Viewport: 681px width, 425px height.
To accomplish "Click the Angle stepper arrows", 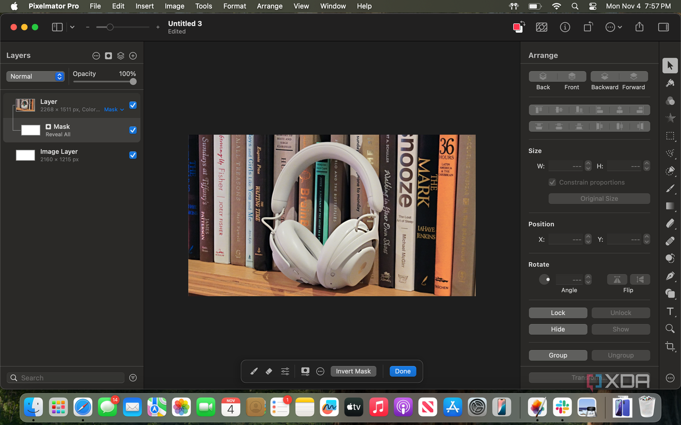I will [x=588, y=279].
